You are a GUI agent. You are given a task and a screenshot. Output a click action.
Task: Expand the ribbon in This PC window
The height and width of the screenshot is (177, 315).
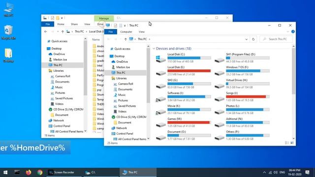click(287, 31)
